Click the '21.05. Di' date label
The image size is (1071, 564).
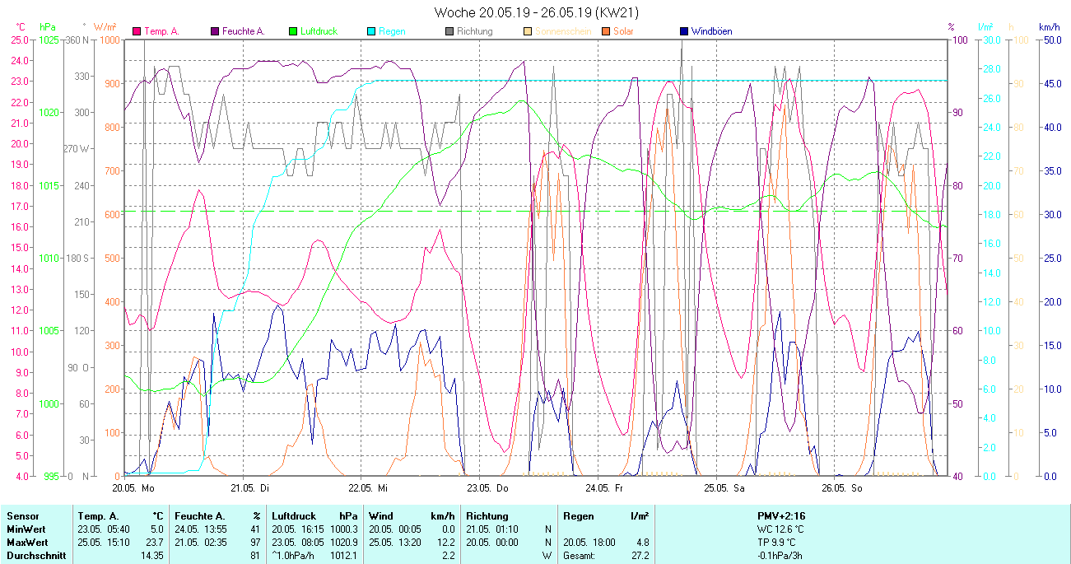pyautogui.click(x=250, y=487)
